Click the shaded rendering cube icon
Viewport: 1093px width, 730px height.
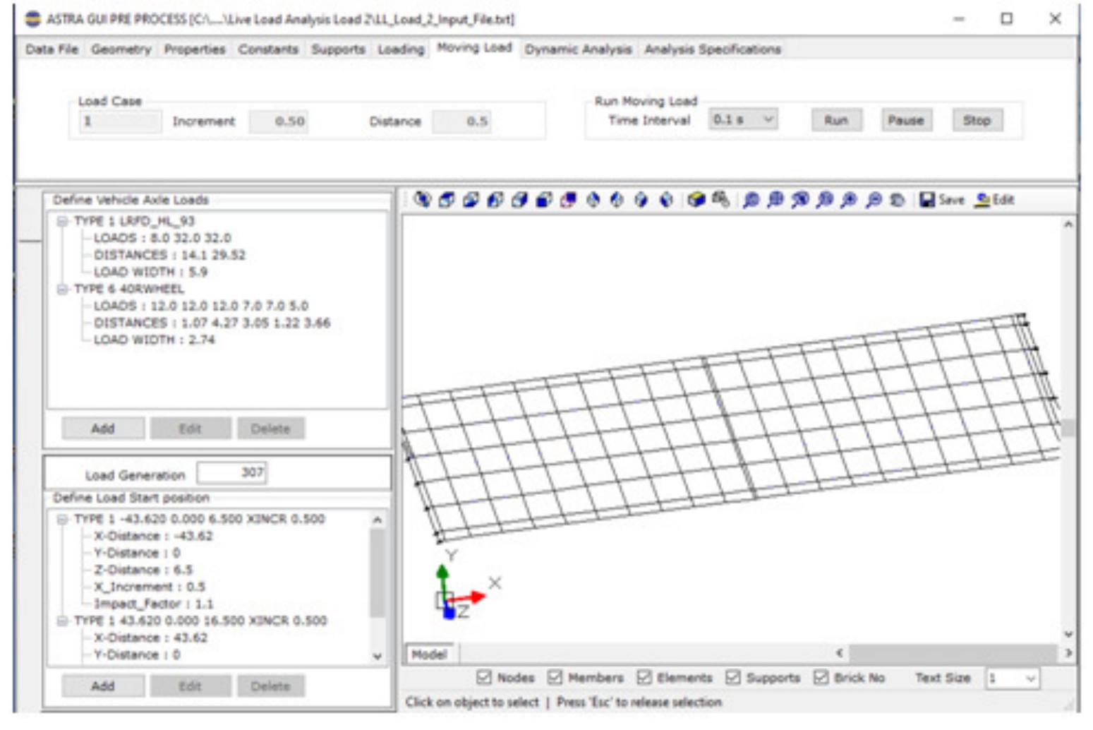tap(696, 200)
